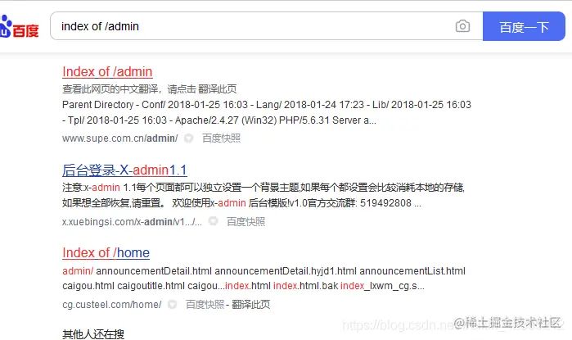Click 翻译此页 in the first result
This screenshot has width=572, height=340.
[218, 88]
